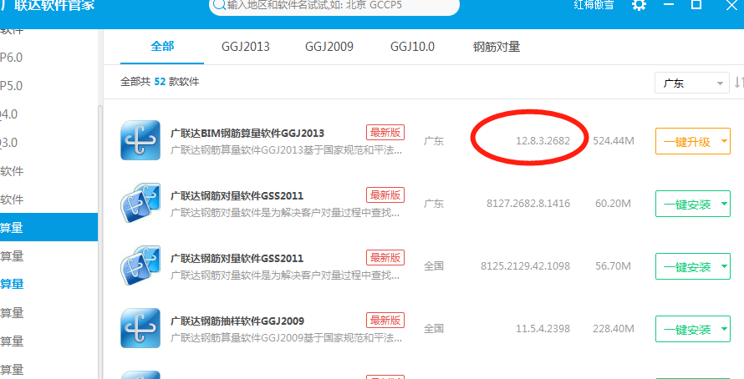Switch to the 全部 tab
This screenshot has height=379, width=744.
162,47
